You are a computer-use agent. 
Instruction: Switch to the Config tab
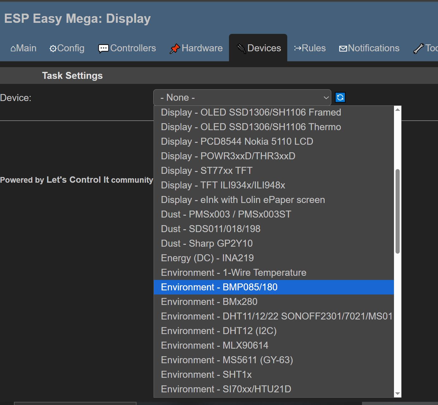point(67,48)
